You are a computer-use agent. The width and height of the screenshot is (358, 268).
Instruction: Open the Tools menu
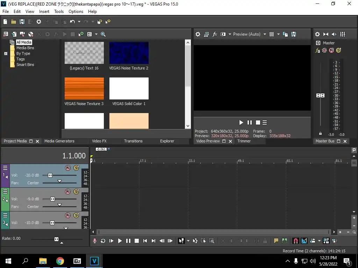(x=59, y=12)
